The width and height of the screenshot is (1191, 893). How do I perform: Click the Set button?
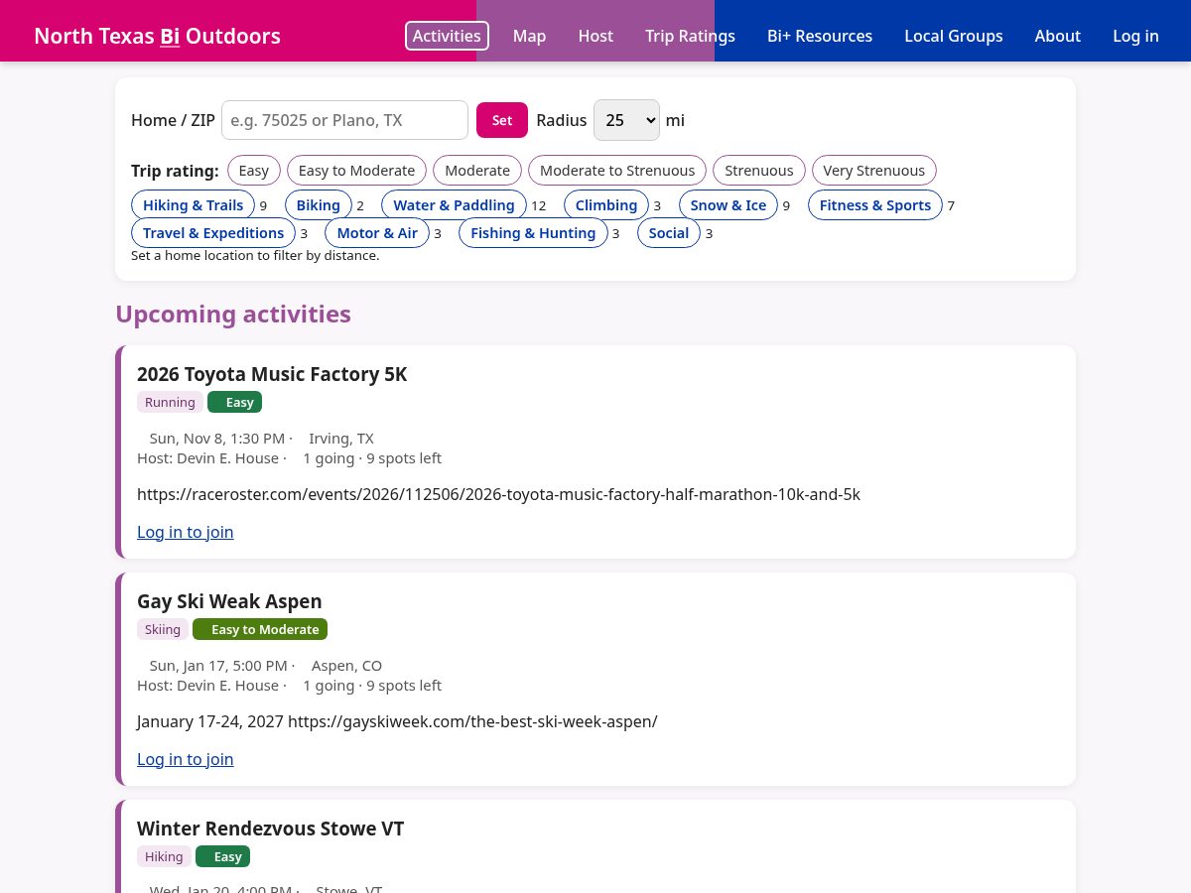point(502,120)
